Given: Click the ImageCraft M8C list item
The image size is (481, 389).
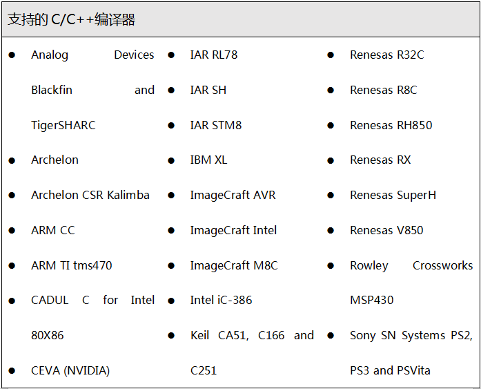Looking at the screenshot, I should (x=234, y=265).
